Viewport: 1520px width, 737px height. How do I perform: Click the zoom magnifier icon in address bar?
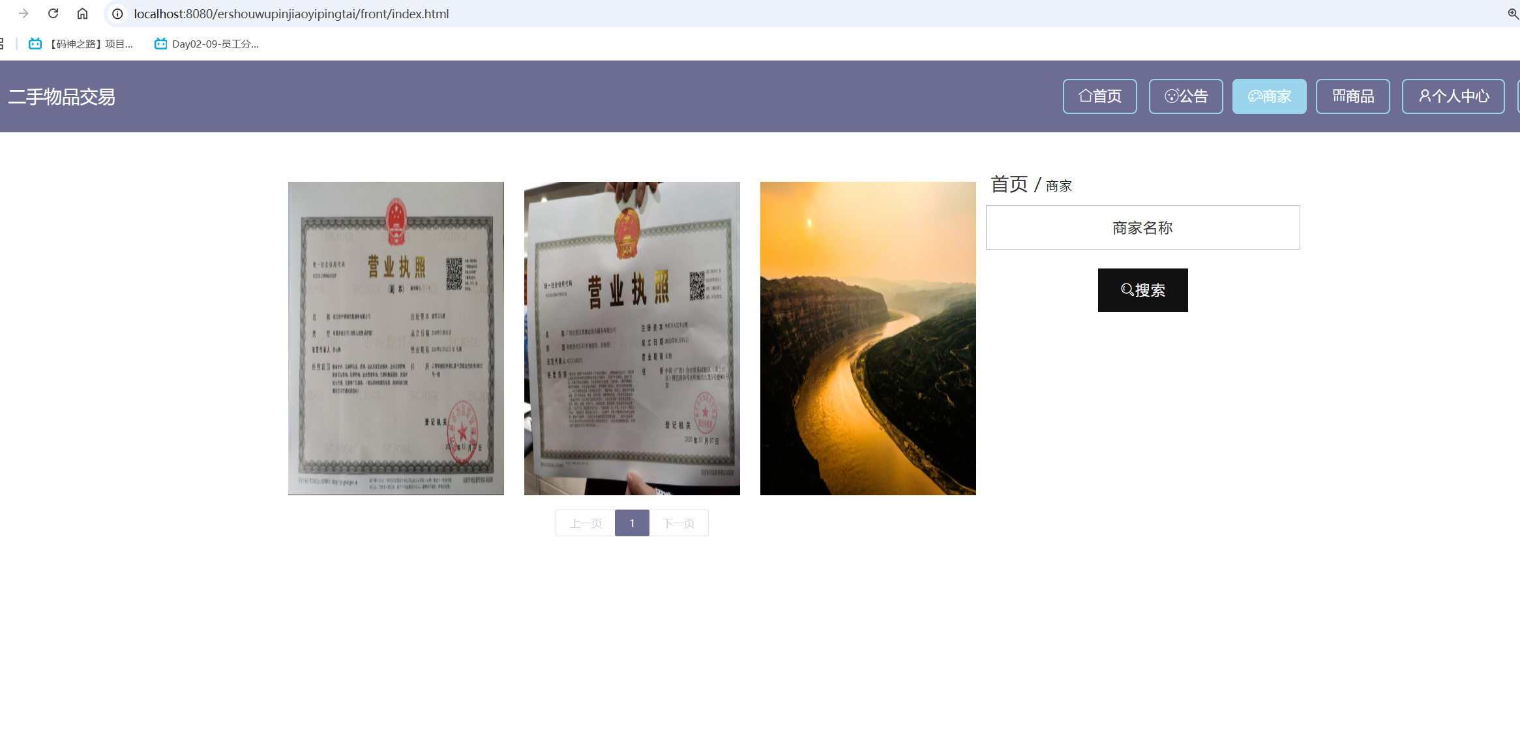1513,14
